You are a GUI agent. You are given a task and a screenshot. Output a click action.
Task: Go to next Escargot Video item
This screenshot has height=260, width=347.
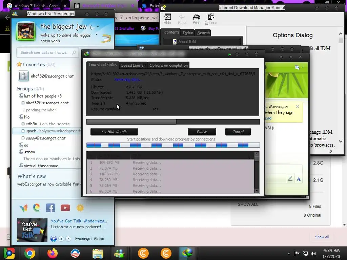tap(68, 239)
